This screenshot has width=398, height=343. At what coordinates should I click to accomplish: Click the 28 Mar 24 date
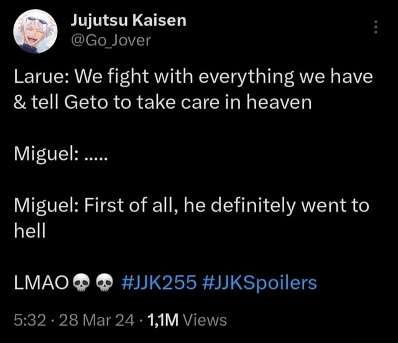[84, 320]
